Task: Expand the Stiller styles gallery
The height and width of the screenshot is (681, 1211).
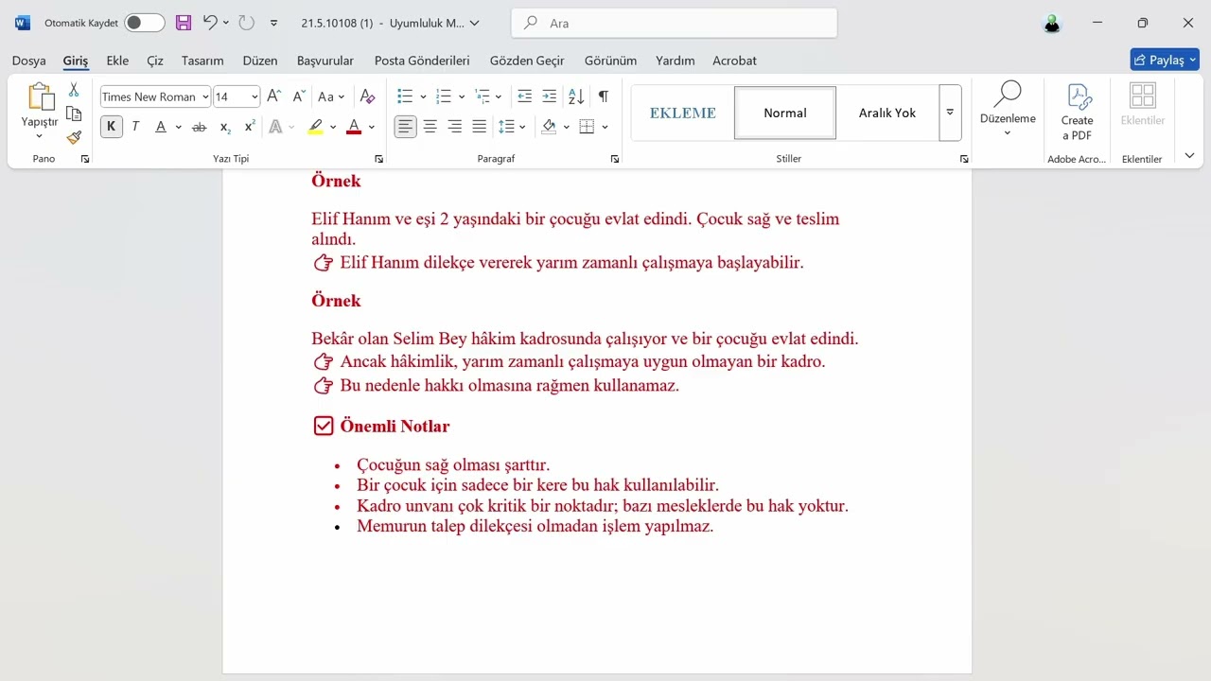Action: pos(950,113)
